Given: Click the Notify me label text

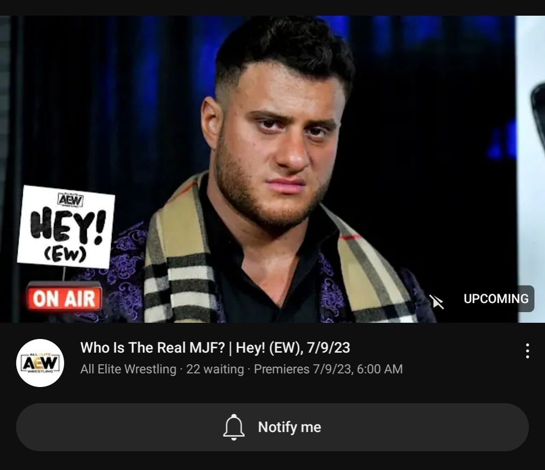Looking at the screenshot, I should [x=289, y=427].
